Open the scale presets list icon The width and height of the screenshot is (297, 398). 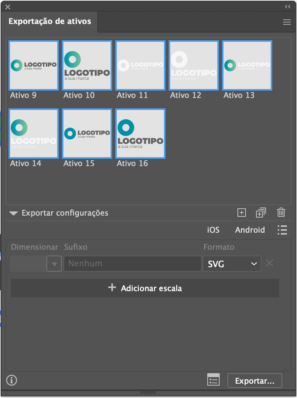click(282, 230)
